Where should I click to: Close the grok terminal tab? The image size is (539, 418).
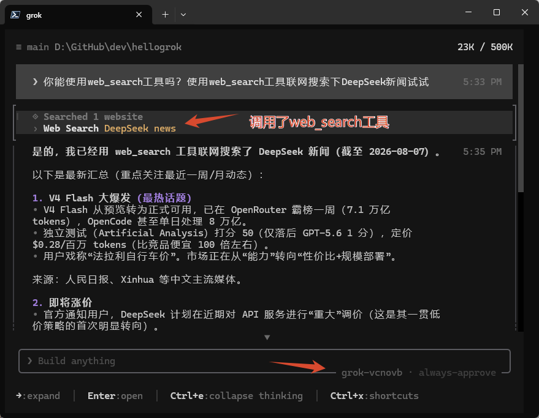(139, 15)
